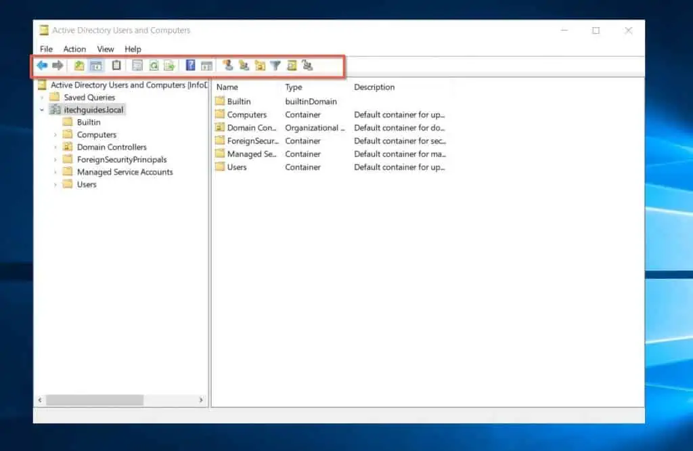Go forward using the gray arrow
The height and width of the screenshot is (451, 693).
(x=58, y=66)
